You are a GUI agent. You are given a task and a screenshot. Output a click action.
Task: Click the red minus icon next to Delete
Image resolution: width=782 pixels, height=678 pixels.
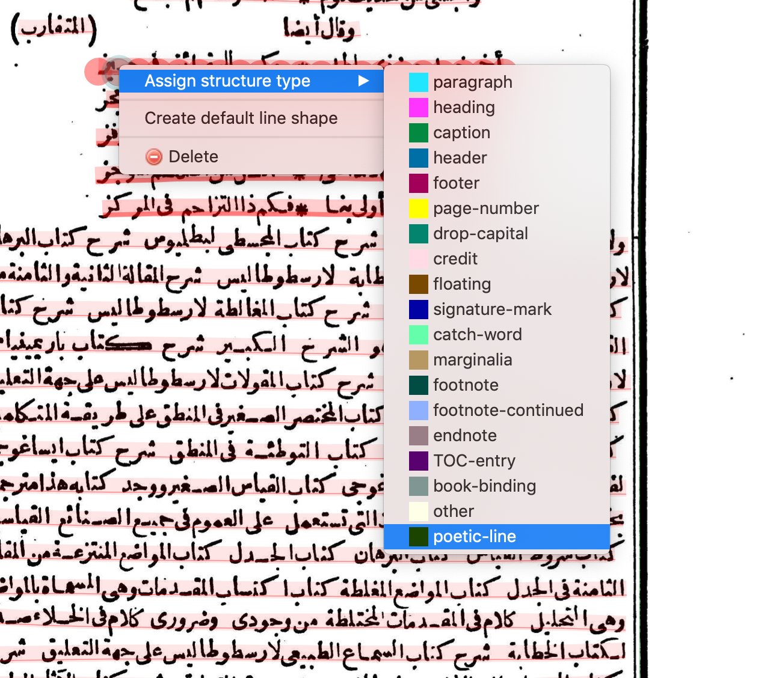click(x=155, y=156)
